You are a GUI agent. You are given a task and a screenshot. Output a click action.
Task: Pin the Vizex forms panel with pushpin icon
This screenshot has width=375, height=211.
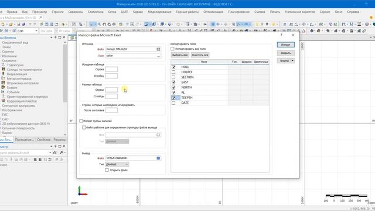click(56, 38)
